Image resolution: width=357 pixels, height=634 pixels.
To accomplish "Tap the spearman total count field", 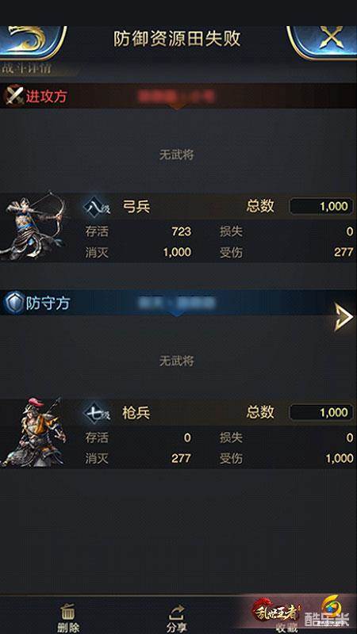I will pyautogui.click(x=321, y=412).
